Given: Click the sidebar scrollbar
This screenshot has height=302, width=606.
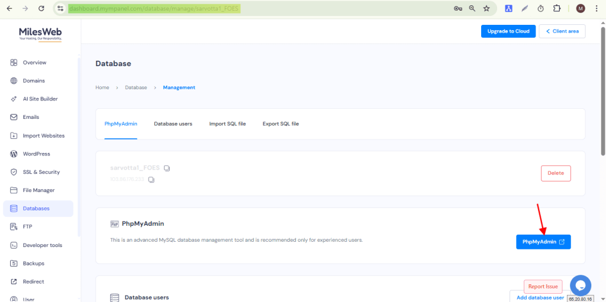Looking at the screenshot, I should coord(79,147).
